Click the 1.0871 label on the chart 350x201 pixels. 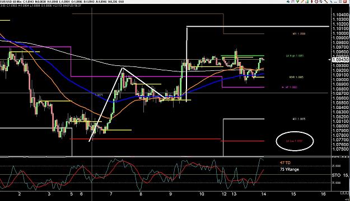tap(99, 95)
